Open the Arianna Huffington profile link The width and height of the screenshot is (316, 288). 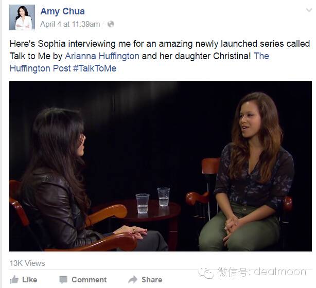102,56
